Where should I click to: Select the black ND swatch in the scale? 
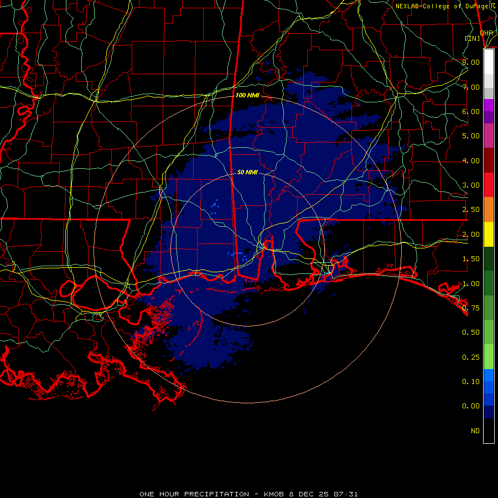(489, 430)
